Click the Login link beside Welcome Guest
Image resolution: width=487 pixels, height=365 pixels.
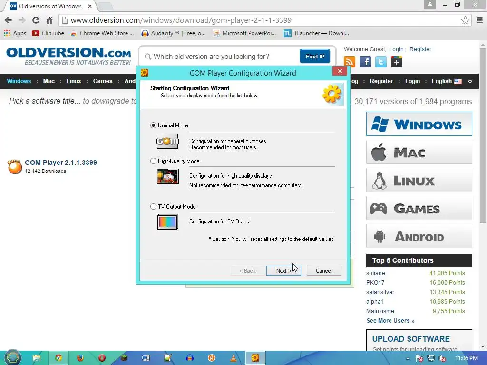pos(396,49)
